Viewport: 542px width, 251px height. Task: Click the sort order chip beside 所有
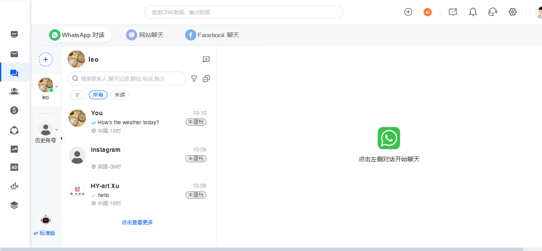78,95
